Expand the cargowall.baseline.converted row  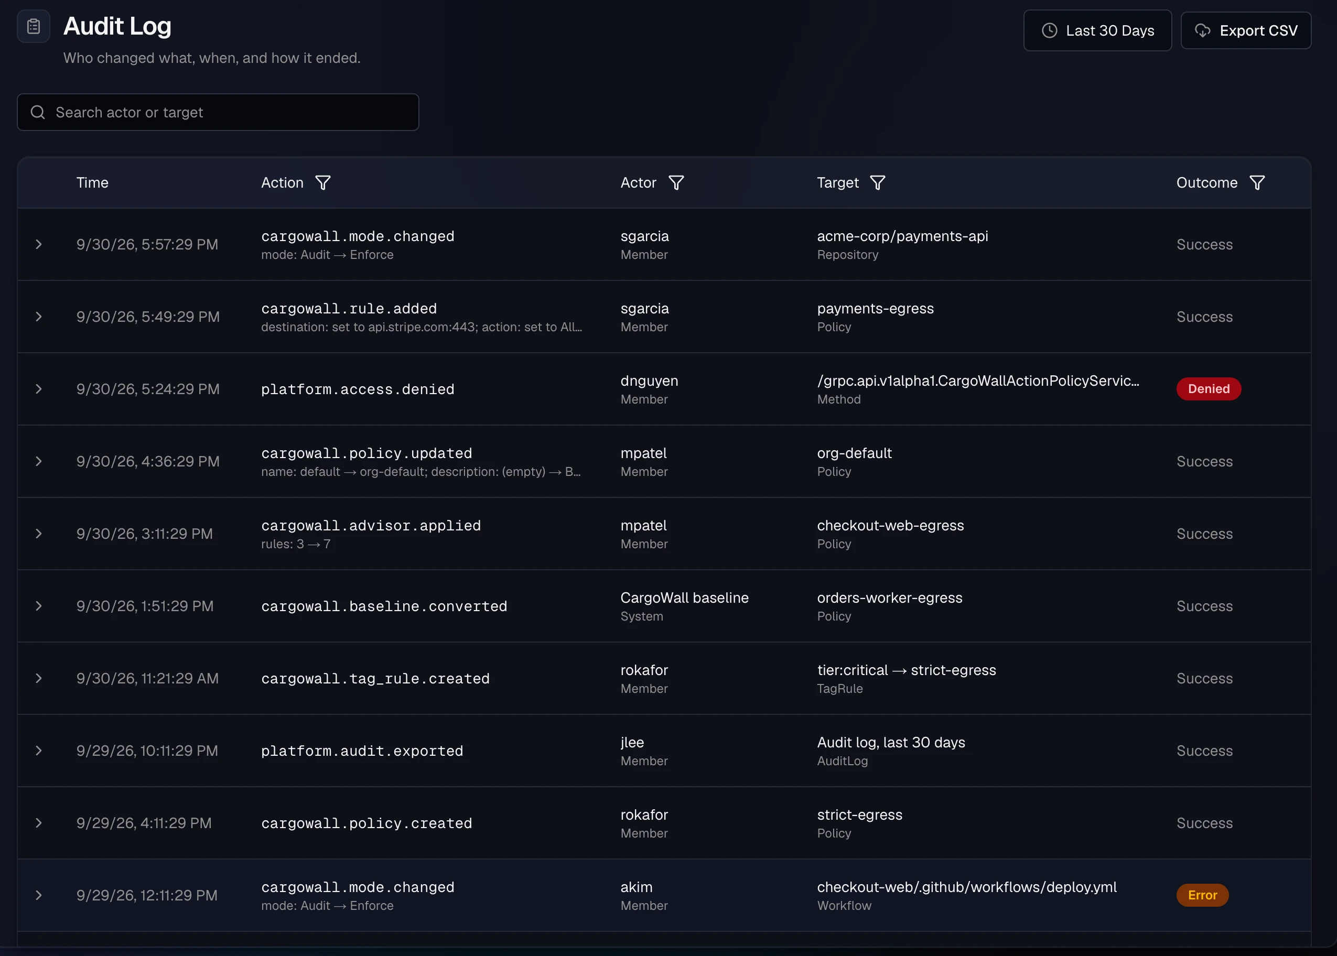coord(39,606)
